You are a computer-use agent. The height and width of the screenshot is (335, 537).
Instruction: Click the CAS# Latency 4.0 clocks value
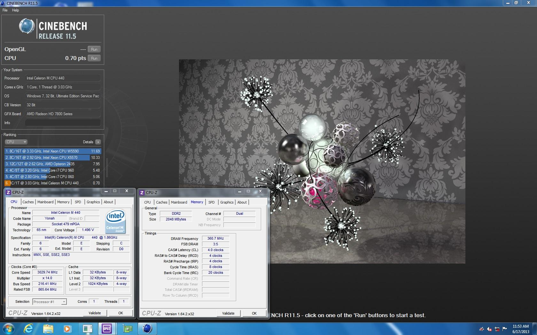click(215, 250)
